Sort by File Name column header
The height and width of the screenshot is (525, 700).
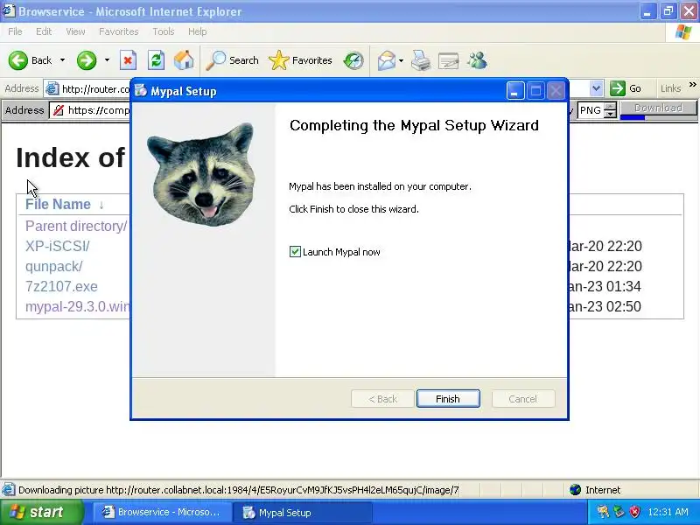pos(58,205)
